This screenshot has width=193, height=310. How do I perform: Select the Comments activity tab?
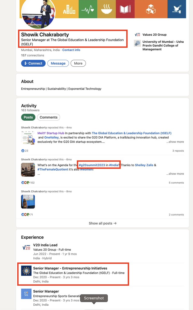coord(48,117)
